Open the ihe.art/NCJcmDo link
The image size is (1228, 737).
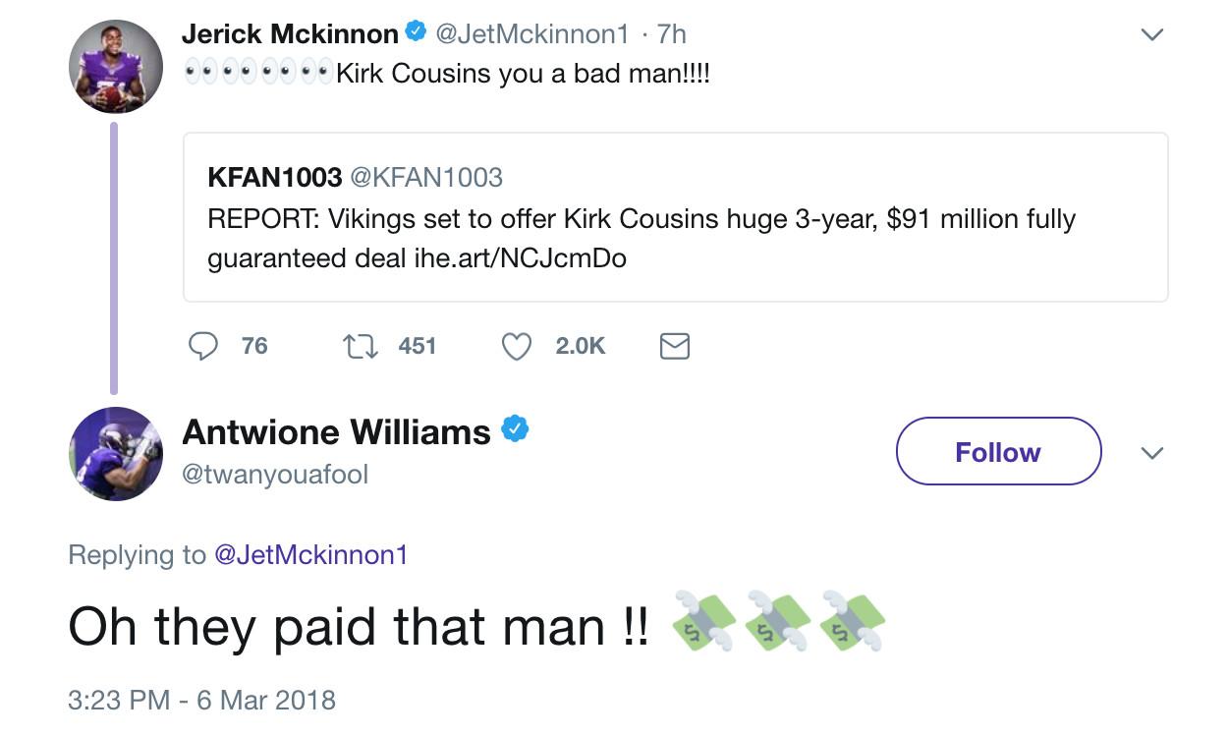pos(520,258)
